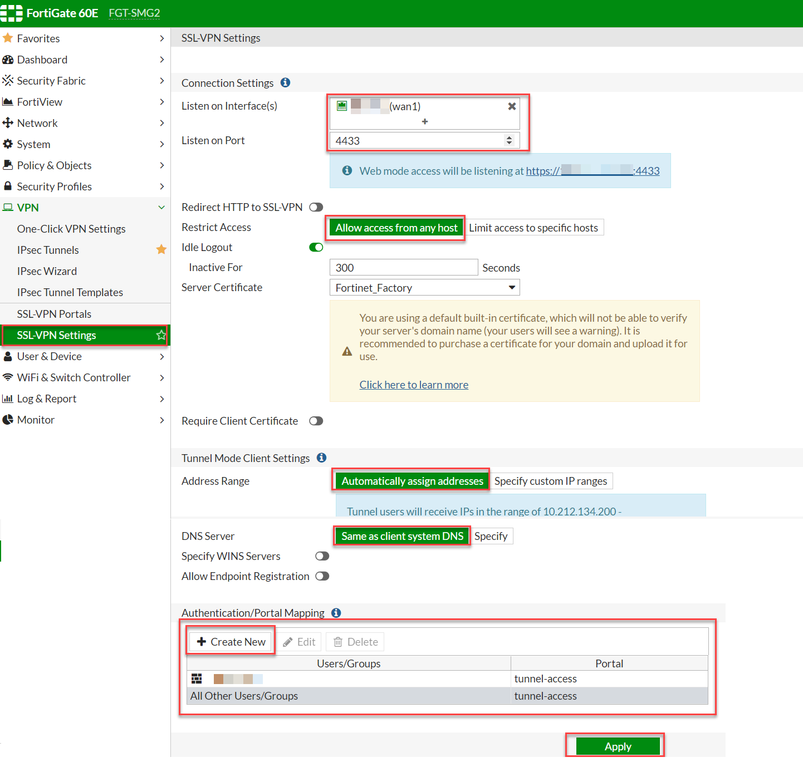This screenshot has width=803, height=762.
Task: Click the Favorites star icon
Action: [x=8, y=38]
